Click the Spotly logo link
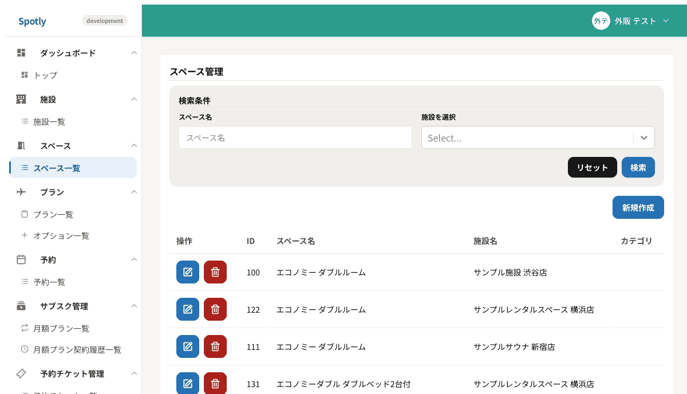This screenshot has height=394, width=687. [x=32, y=21]
